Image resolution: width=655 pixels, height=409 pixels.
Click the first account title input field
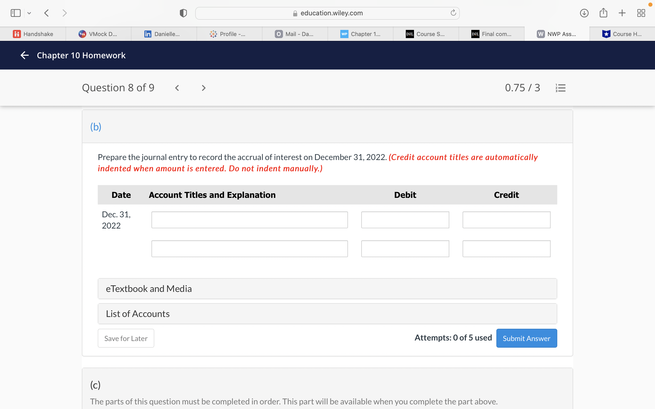pyautogui.click(x=249, y=220)
